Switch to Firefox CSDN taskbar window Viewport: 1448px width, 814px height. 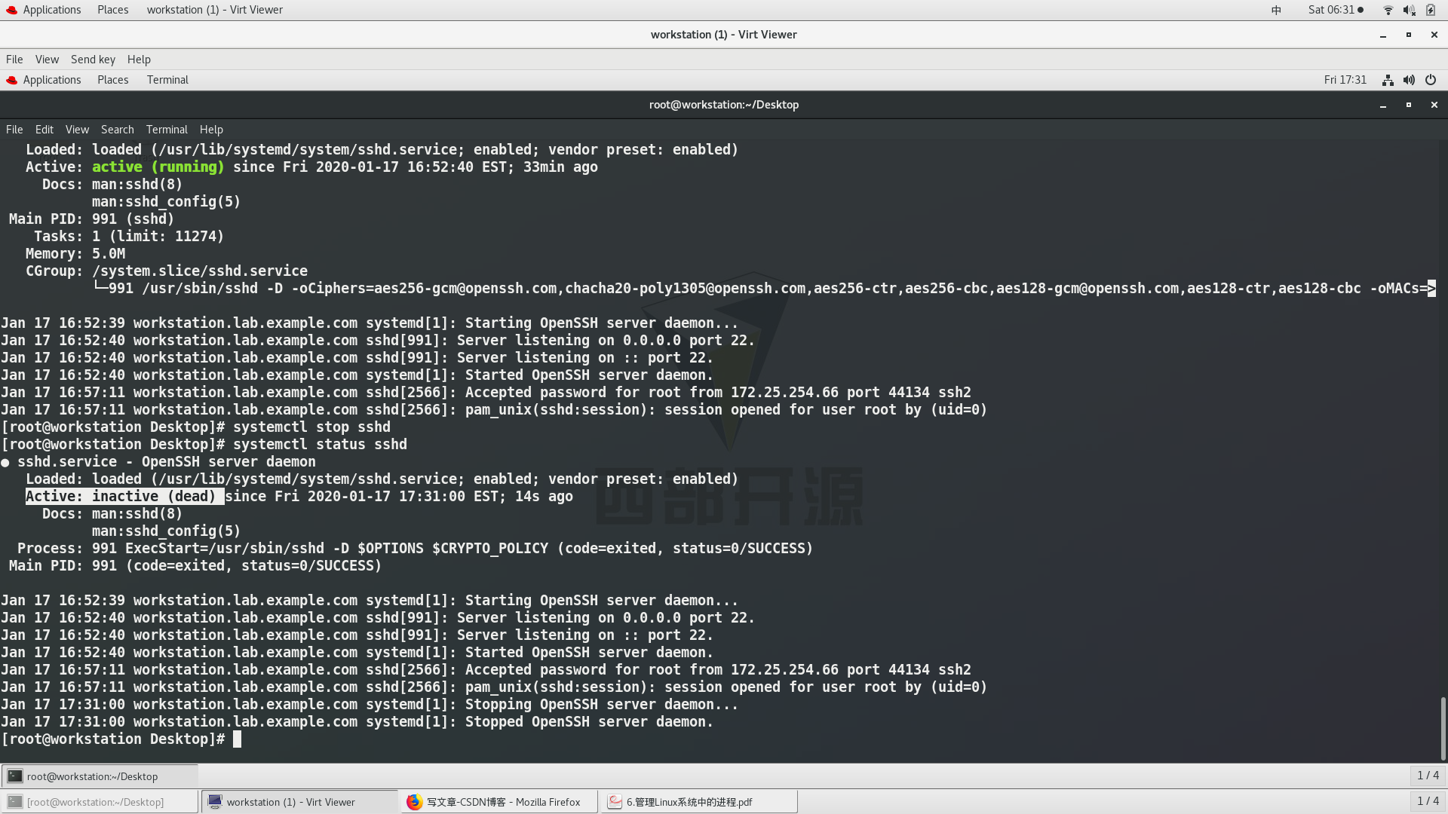click(x=498, y=802)
